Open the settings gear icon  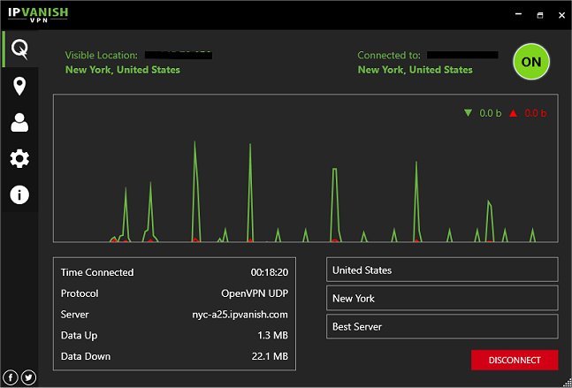pos(19,158)
